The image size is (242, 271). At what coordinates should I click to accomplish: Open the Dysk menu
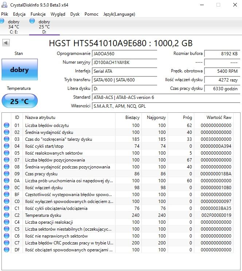pos(75,14)
